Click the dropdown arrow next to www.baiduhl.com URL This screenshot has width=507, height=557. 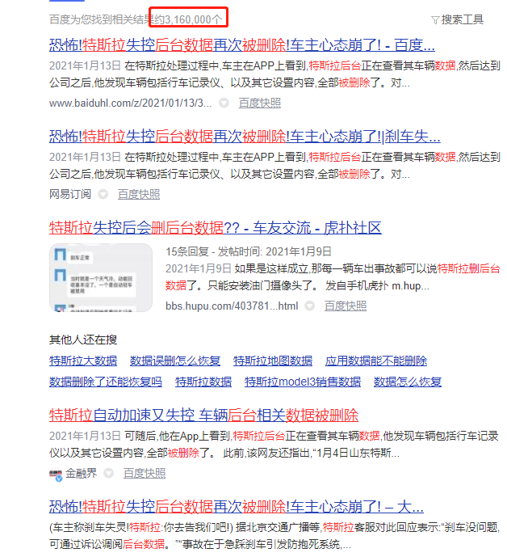pos(224,103)
